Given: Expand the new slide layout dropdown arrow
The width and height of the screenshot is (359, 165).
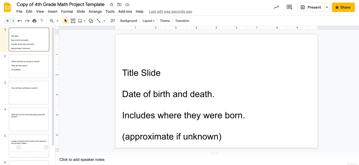Looking at the screenshot, I should tap(13, 21).
